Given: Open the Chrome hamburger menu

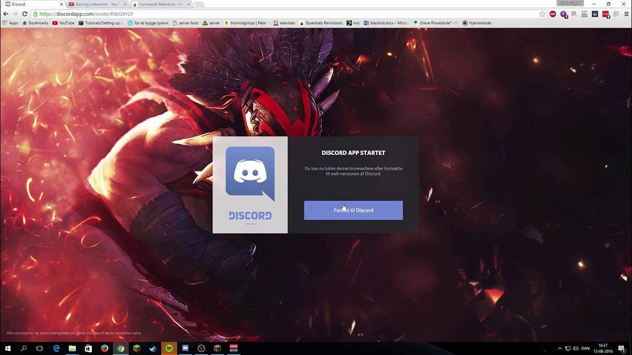Looking at the screenshot, I should point(626,14).
